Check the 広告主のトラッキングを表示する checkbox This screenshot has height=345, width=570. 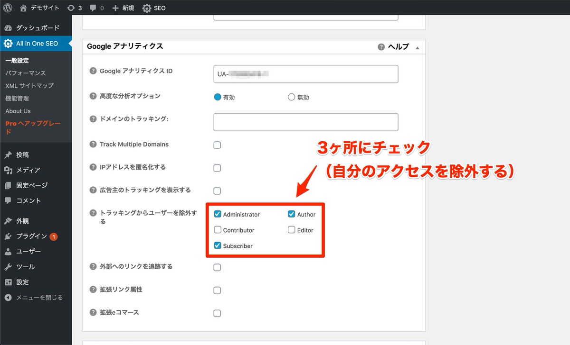click(218, 191)
